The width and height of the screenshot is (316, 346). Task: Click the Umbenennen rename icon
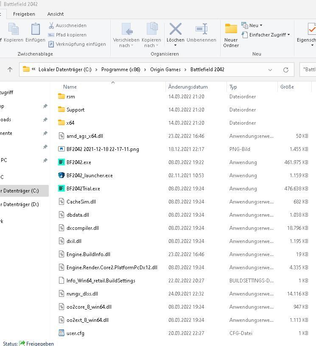201,29
